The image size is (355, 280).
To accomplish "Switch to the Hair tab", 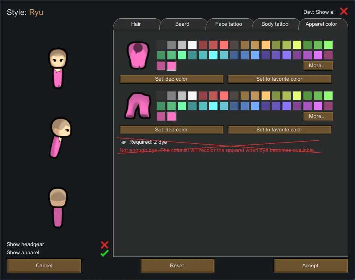I will [136, 24].
